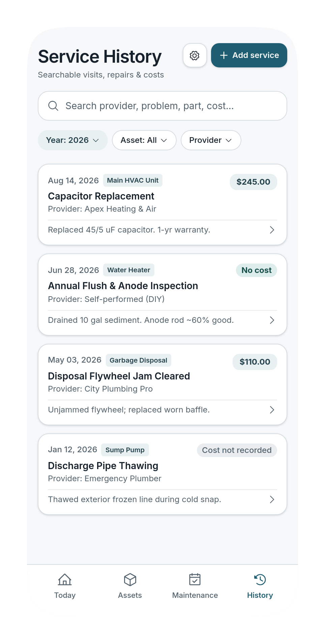Click the $245.00 cost badge
This screenshot has width=325, height=643.
pyautogui.click(x=254, y=182)
